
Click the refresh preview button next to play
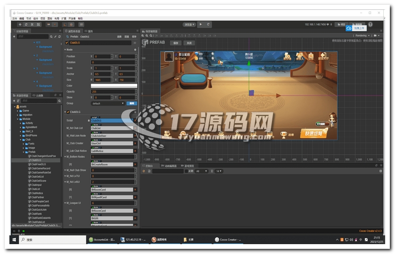(208, 24)
